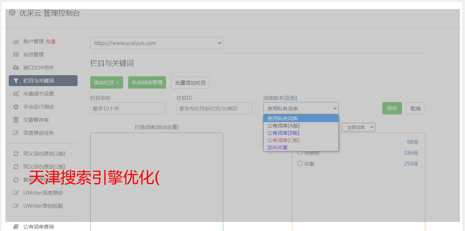Click the green 保存 button

click(392, 108)
